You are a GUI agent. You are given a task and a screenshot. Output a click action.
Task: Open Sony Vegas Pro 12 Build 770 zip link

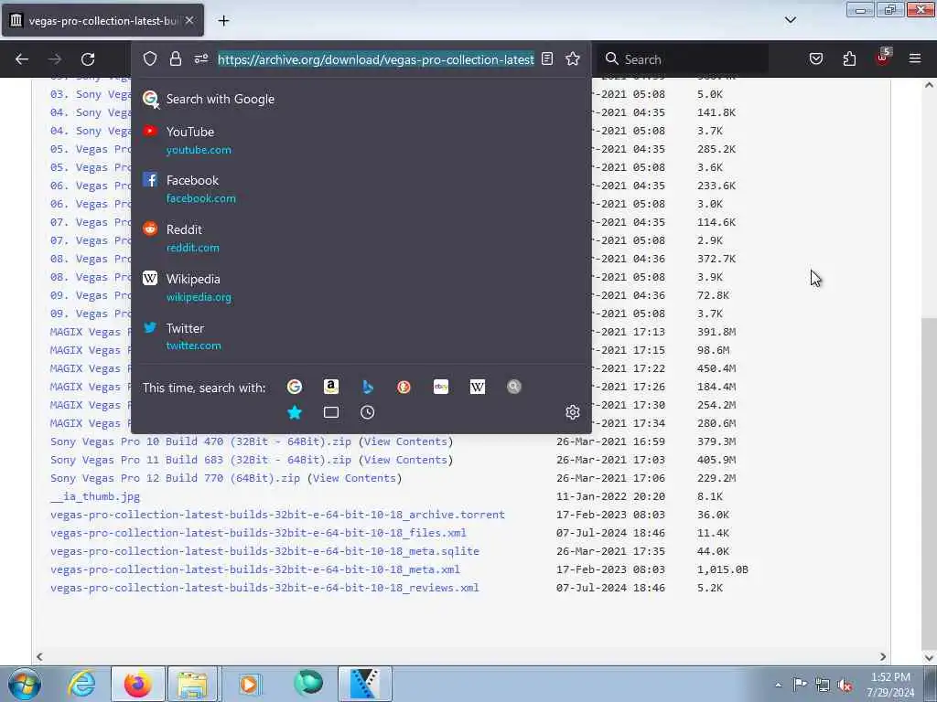coord(175,478)
